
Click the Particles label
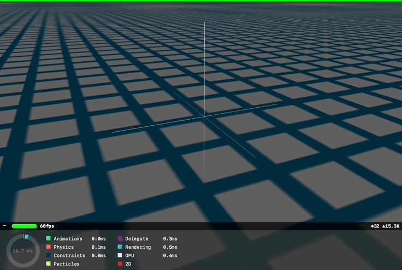tap(67, 264)
